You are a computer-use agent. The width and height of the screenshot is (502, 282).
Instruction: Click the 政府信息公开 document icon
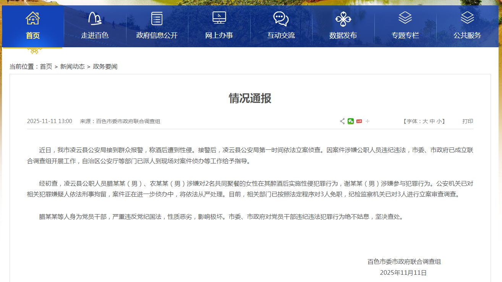157,18
